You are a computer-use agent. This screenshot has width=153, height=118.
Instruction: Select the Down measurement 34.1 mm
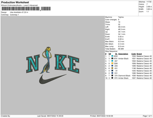point(122,34)
